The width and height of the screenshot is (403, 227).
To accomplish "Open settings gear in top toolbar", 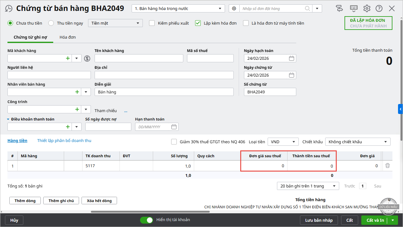I will coord(367,8).
